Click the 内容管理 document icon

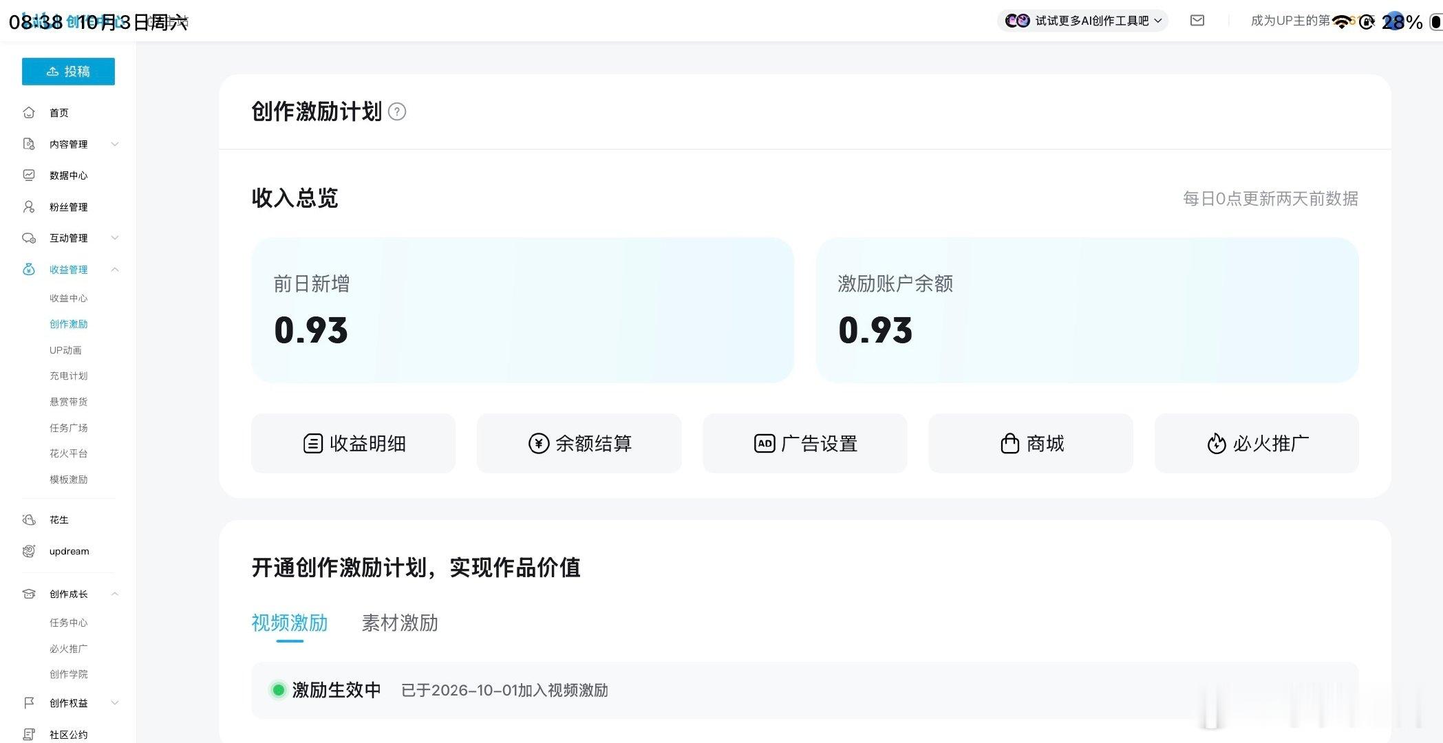click(x=29, y=144)
